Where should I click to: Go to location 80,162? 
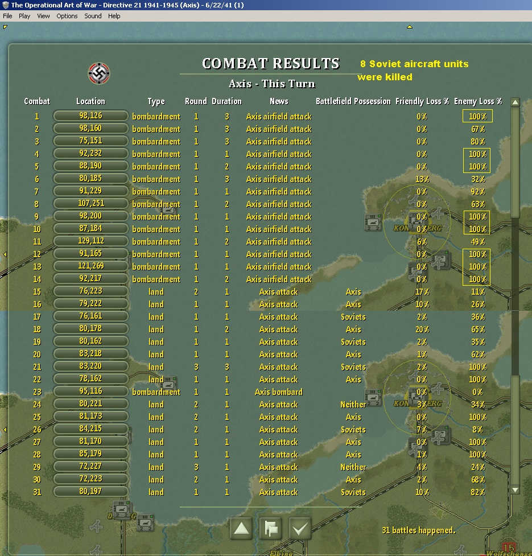click(90, 341)
